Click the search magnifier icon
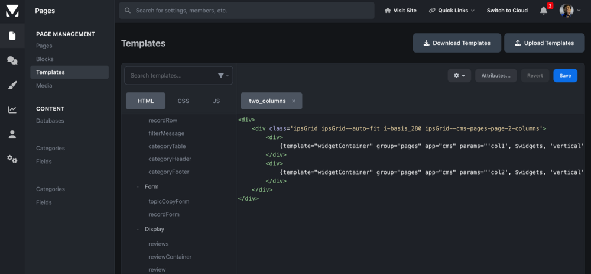The height and width of the screenshot is (274, 591). click(x=128, y=11)
